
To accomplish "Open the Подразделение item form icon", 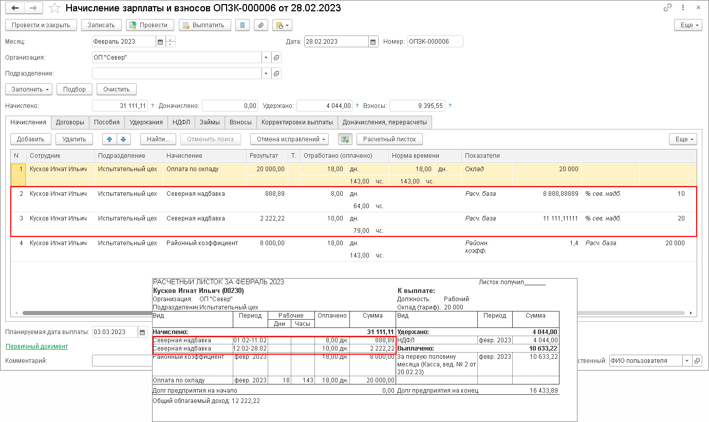I will pos(276,74).
